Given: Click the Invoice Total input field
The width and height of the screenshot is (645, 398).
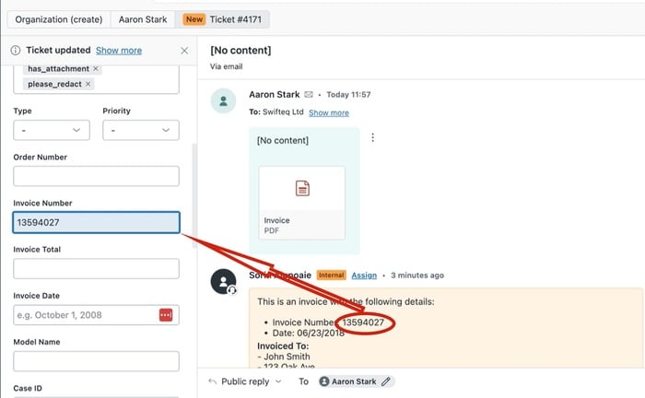Looking at the screenshot, I should (x=96, y=268).
